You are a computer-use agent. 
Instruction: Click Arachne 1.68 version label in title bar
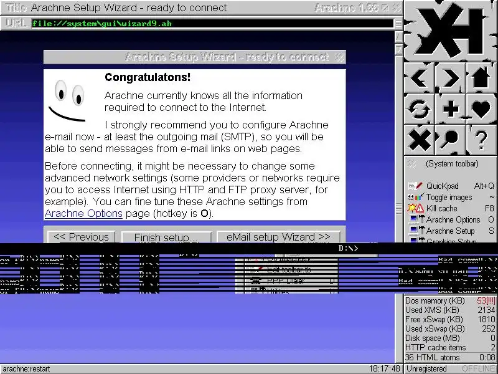click(x=347, y=8)
